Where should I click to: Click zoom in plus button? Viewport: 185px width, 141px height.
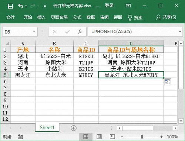pyautogui.click(x=162, y=137)
